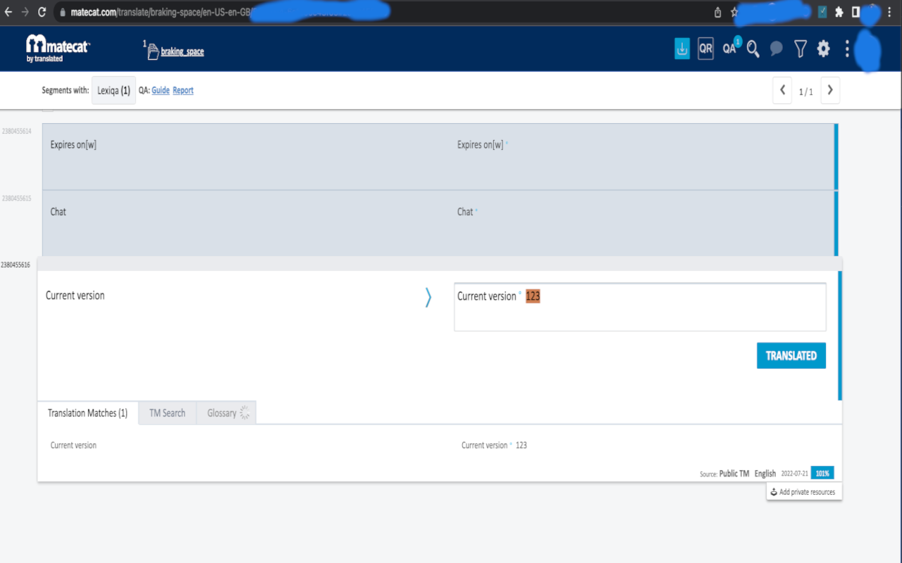The image size is (902, 563).
Task: Click the 101% match badge
Action: point(822,474)
